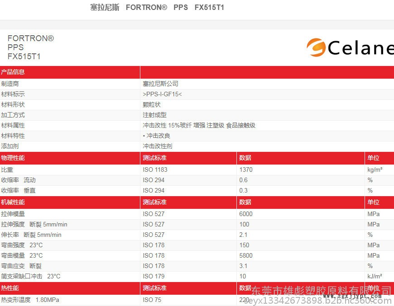This screenshot has height=306, width=394.
Task: Click the ISO 179 test standard cell
Action: tap(154, 276)
